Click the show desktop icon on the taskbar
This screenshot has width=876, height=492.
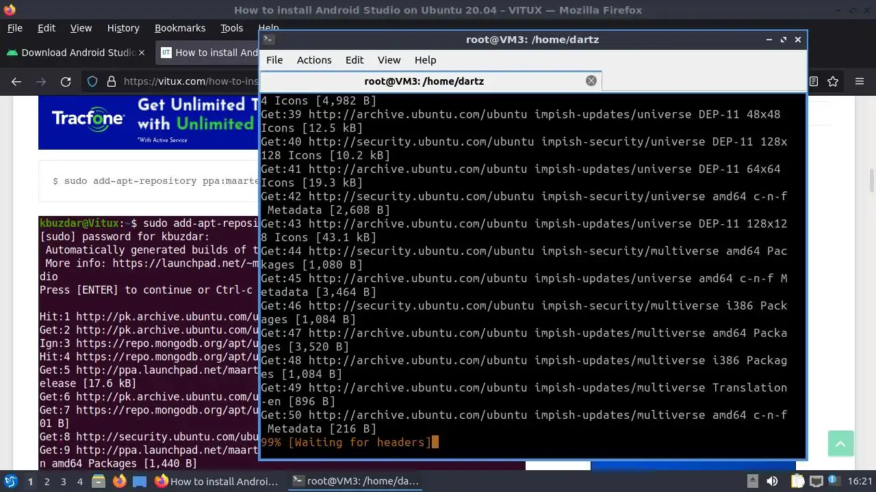click(140, 481)
